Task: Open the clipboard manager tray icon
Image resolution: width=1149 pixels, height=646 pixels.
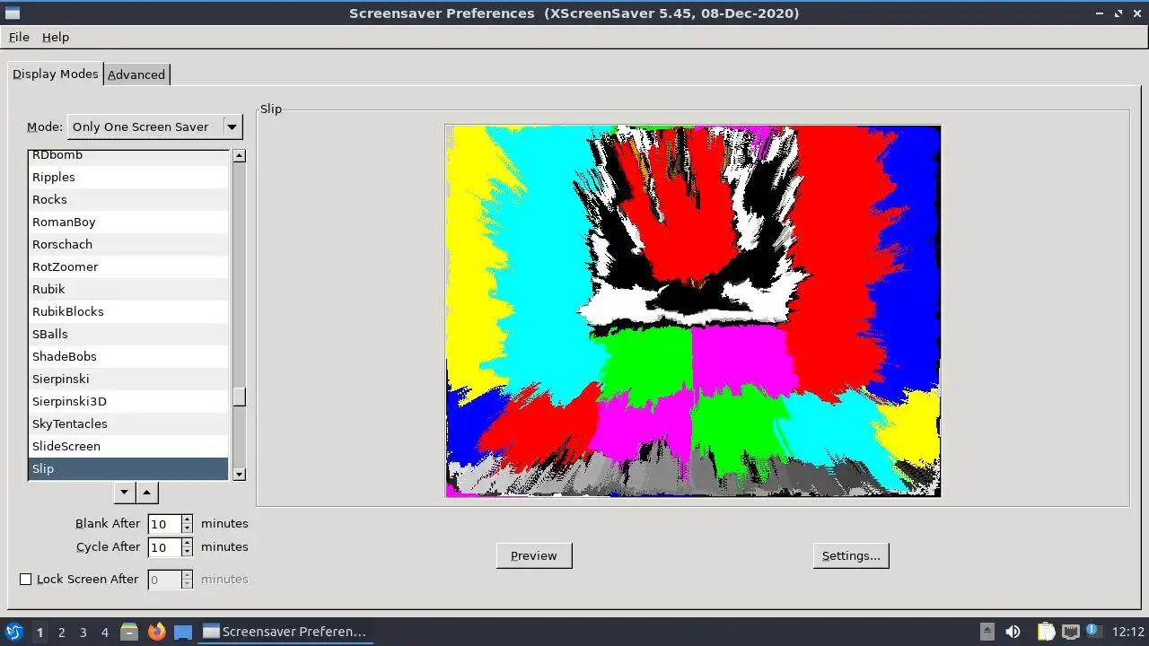Action: tap(1046, 632)
